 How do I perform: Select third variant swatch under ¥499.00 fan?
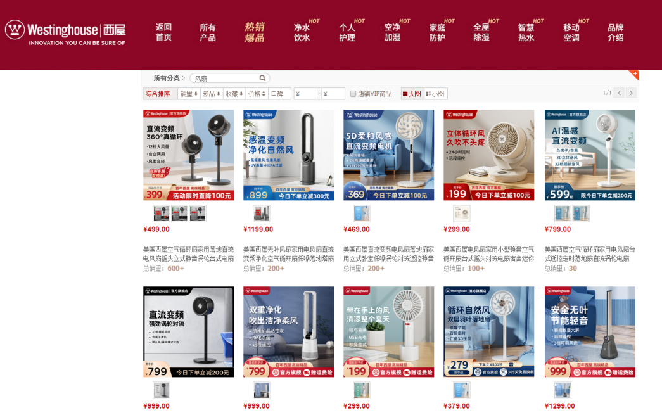point(198,214)
